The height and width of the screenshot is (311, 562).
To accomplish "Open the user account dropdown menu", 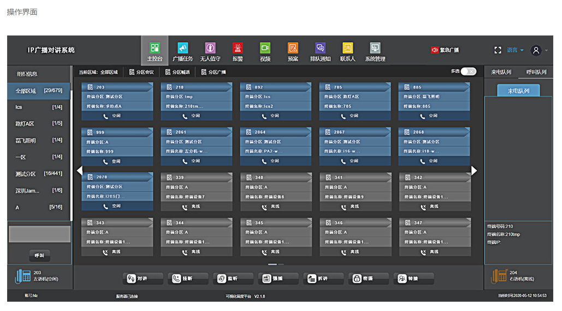I will [539, 50].
